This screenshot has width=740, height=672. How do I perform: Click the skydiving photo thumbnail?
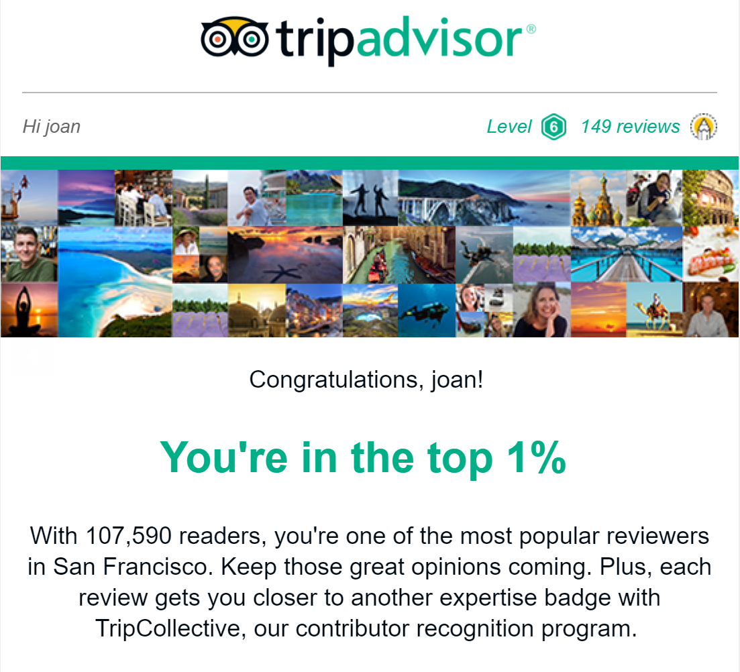tap(484, 255)
